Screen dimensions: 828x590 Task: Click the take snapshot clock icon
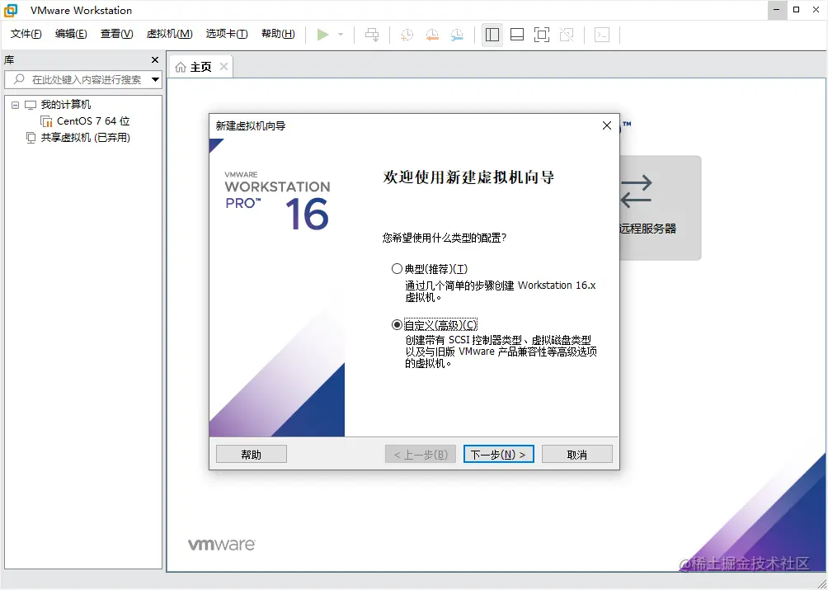(407, 35)
